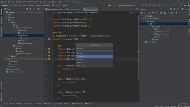Open the Refactor menu
Viewport: 190px width, 107px height.
(31, 2)
